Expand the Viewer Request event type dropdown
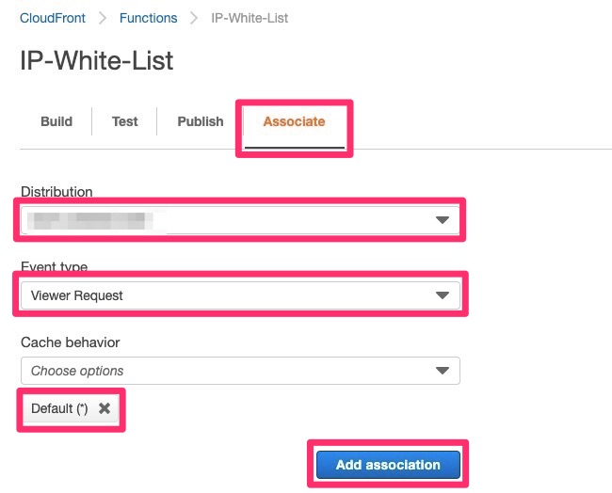The height and width of the screenshot is (493, 612). (x=226, y=295)
